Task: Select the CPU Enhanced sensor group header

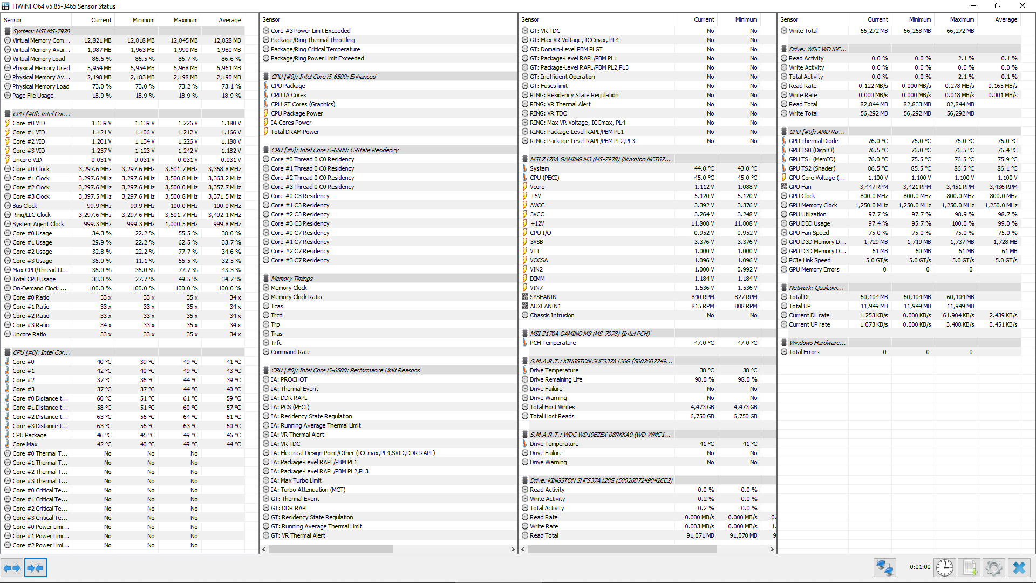Action: coord(388,77)
